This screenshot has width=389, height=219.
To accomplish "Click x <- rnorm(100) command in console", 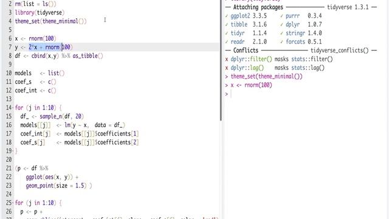I will tap(251, 85).
